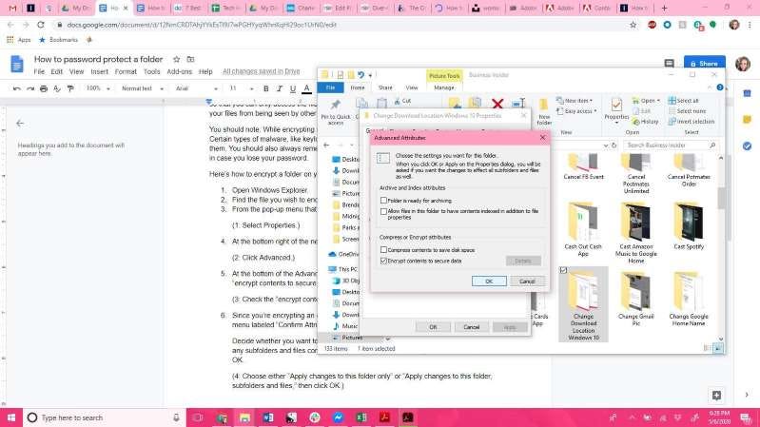Open the Arial font dropdown
Screen dimensions: 760x427
pyautogui.click(x=196, y=88)
